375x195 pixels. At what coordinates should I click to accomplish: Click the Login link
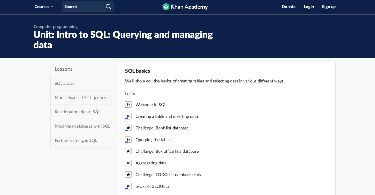click(x=309, y=6)
